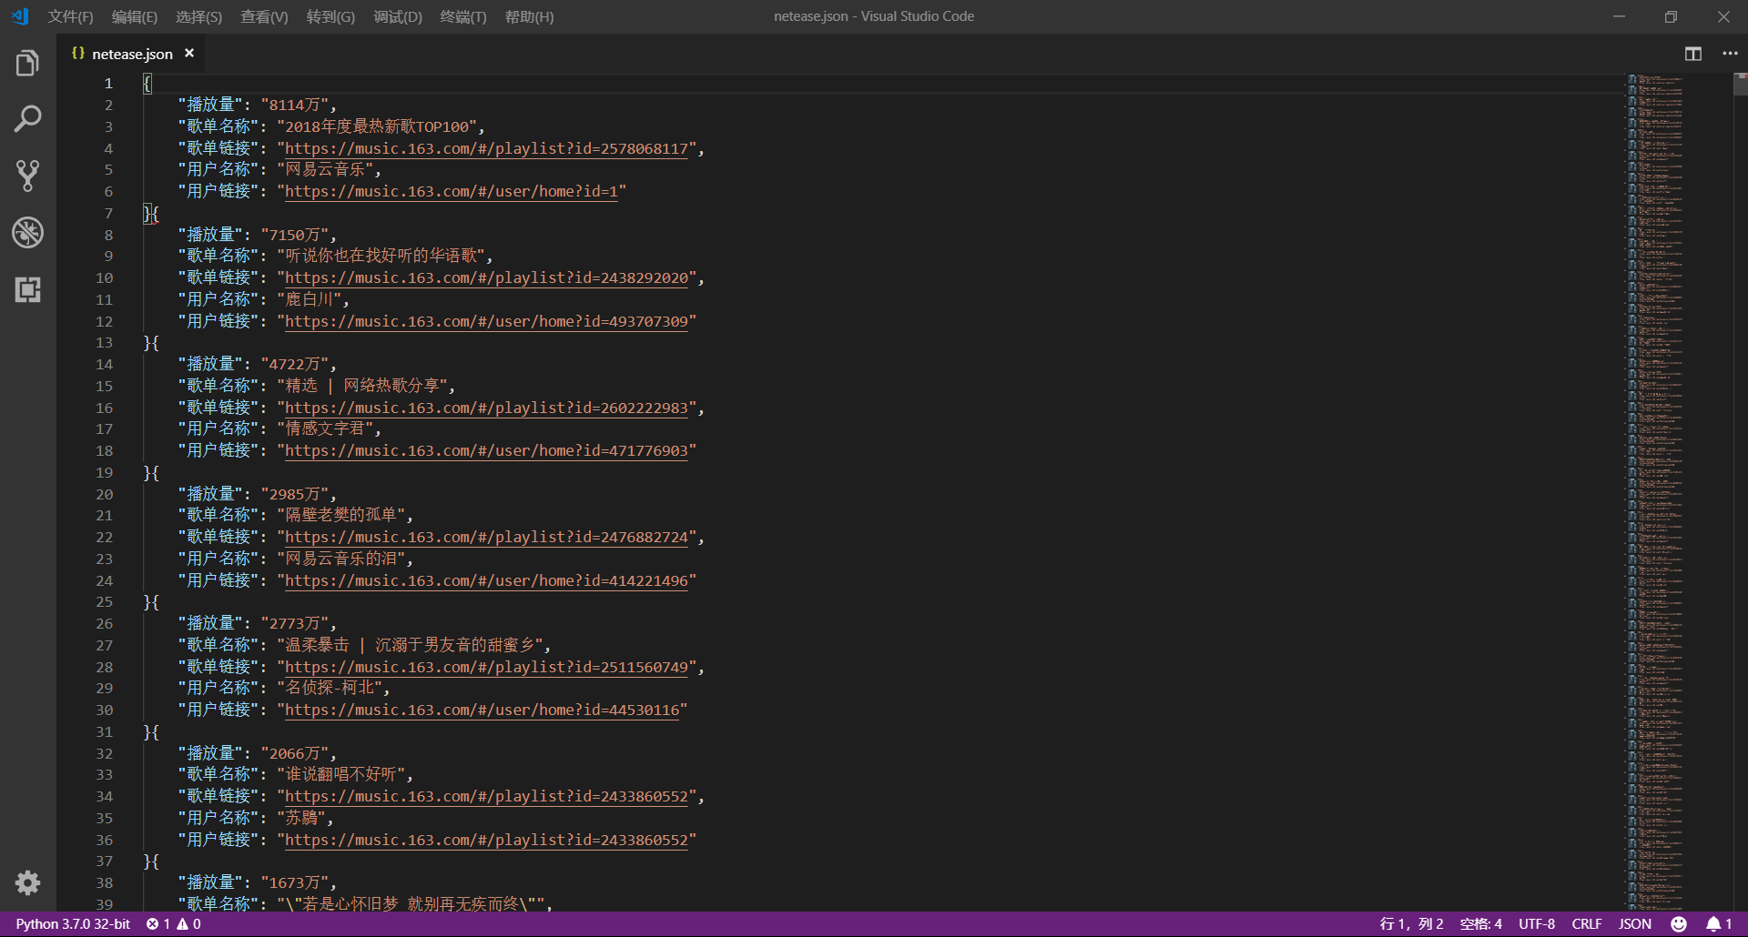Open user home link id=44530116
Viewport: 1748px width, 937px height.
click(483, 710)
